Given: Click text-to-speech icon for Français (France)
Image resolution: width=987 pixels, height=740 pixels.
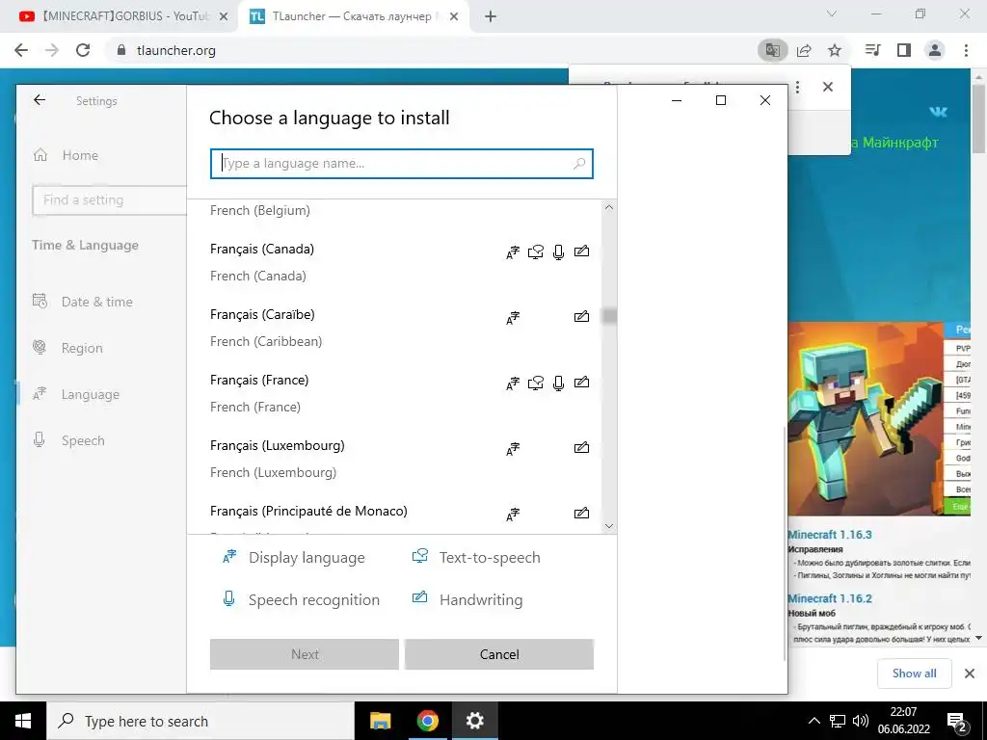Looking at the screenshot, I should coord(536,383).
